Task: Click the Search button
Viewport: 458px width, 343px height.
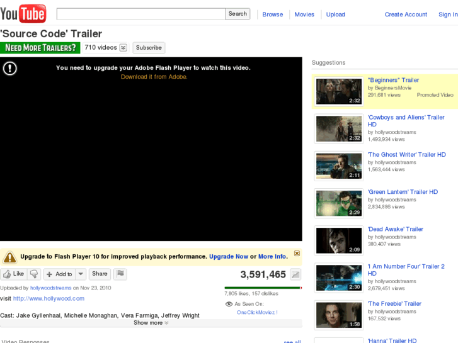Action: coord(238,14)
